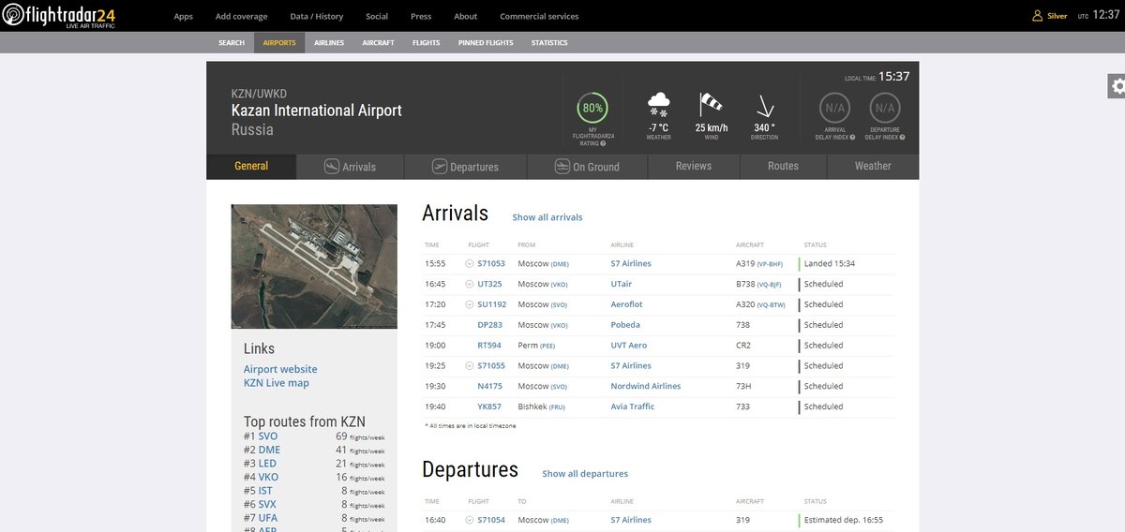Image resolution: width=1125 pixels, height=532 pixels.
Task: Click the windsock wind icon
Action: click(712, 104)
